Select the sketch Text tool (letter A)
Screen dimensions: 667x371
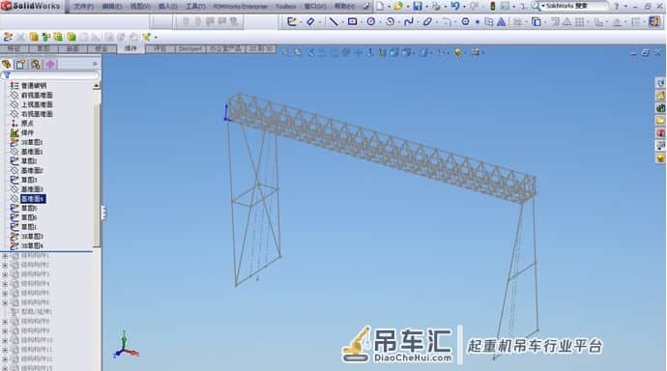click(502, 21)
